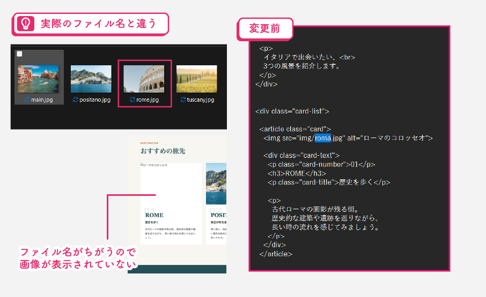This screenshot has height=297, width=486.
Task: Click the <div class="card-text"> code line
Action: (301, 155)
